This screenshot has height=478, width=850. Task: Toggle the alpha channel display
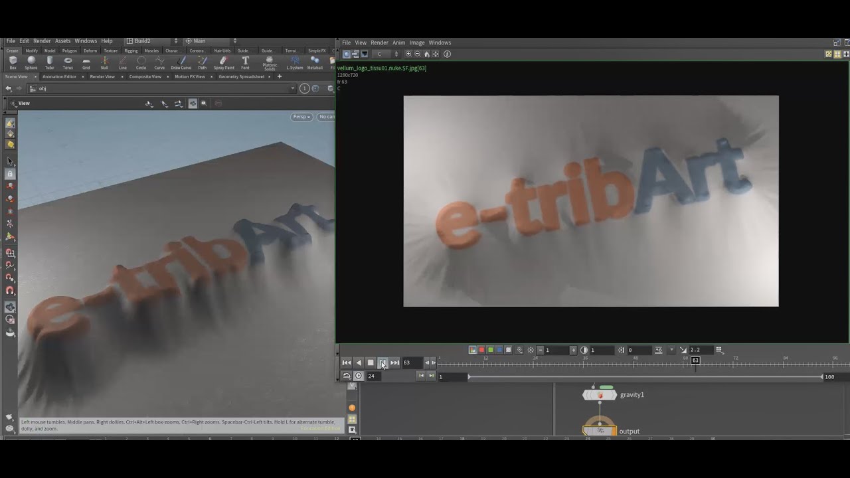[509, 350]
